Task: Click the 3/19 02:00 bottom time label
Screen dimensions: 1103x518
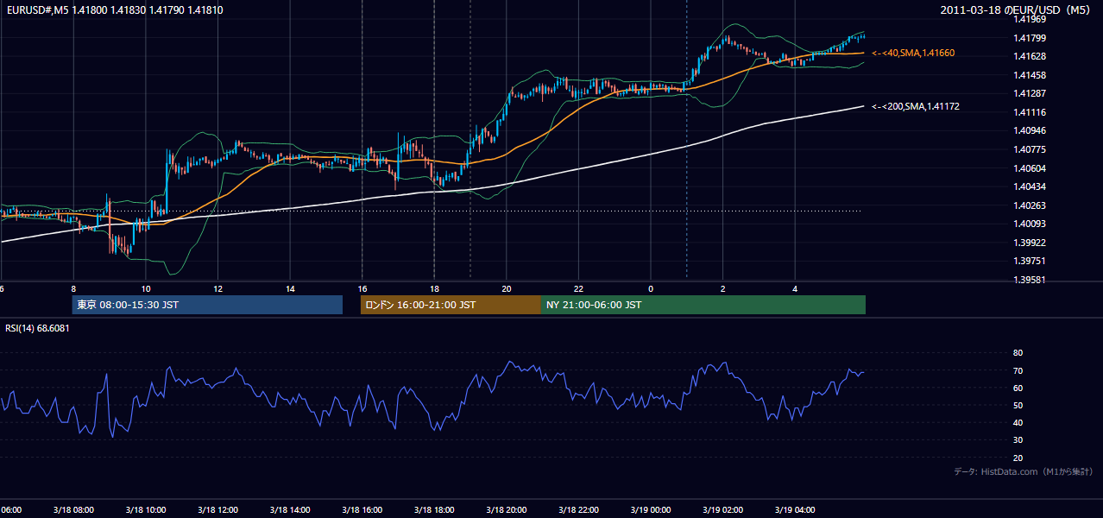Action: click(x=722, y=509)
